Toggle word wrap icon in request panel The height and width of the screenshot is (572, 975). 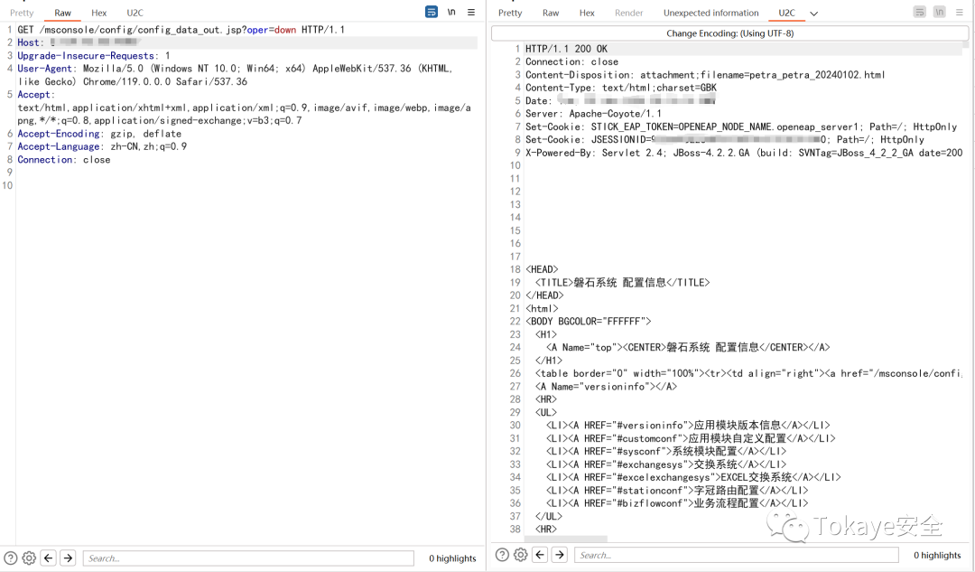coord(431,12)
